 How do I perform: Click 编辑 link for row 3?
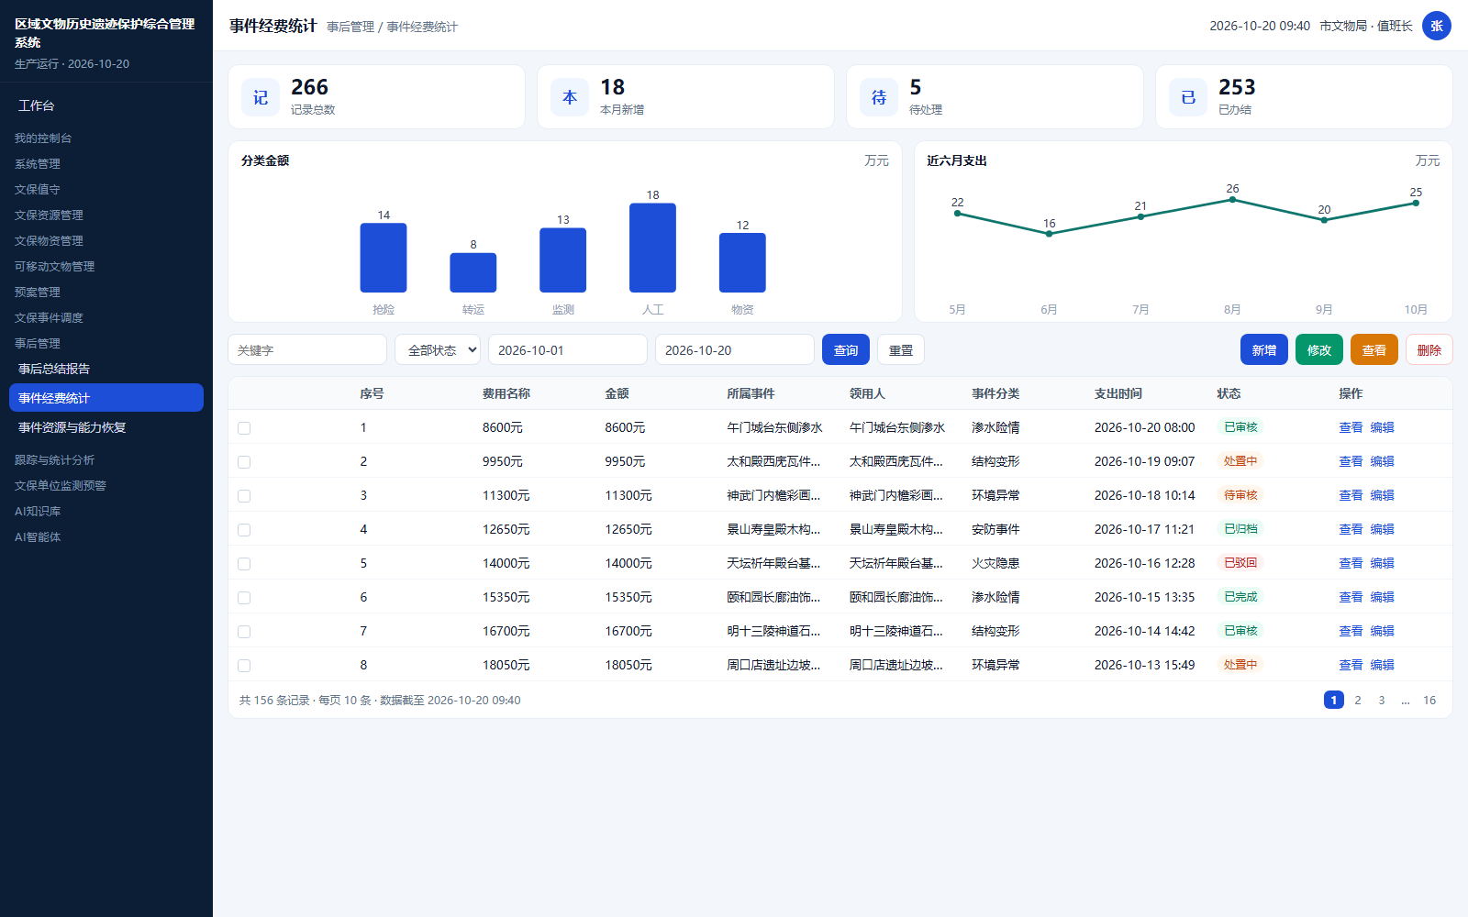(1382, 495)
